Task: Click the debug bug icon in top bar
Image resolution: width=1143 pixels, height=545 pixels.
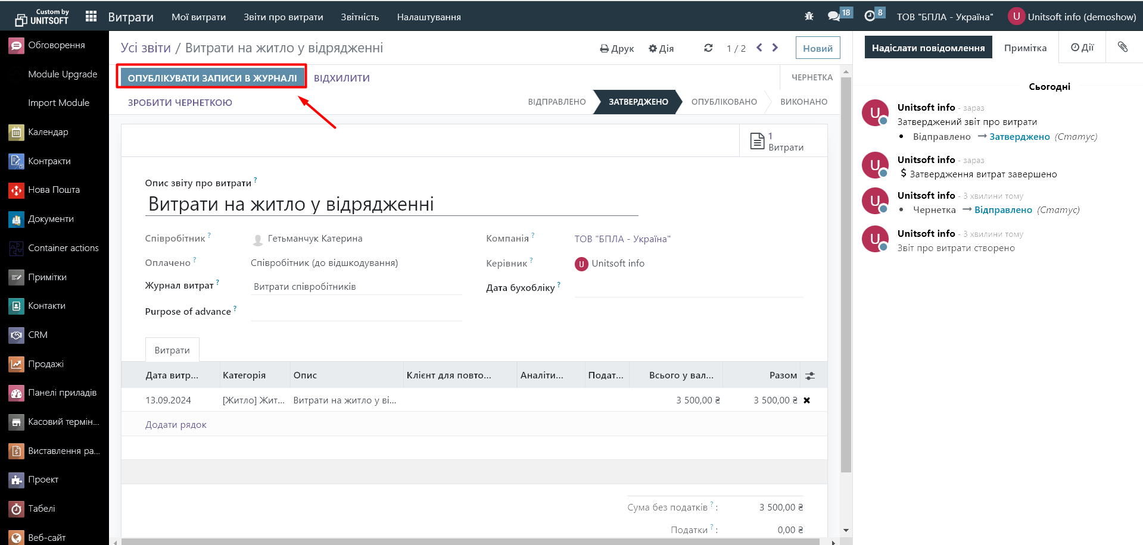Action: (809, 17)
